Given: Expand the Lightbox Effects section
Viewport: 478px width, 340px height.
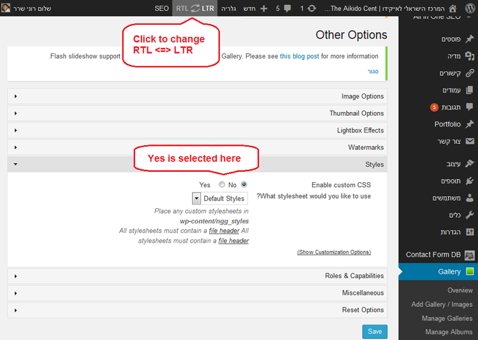Looking at the screenshot, I should pyautogui.click(x=197, y=131).
